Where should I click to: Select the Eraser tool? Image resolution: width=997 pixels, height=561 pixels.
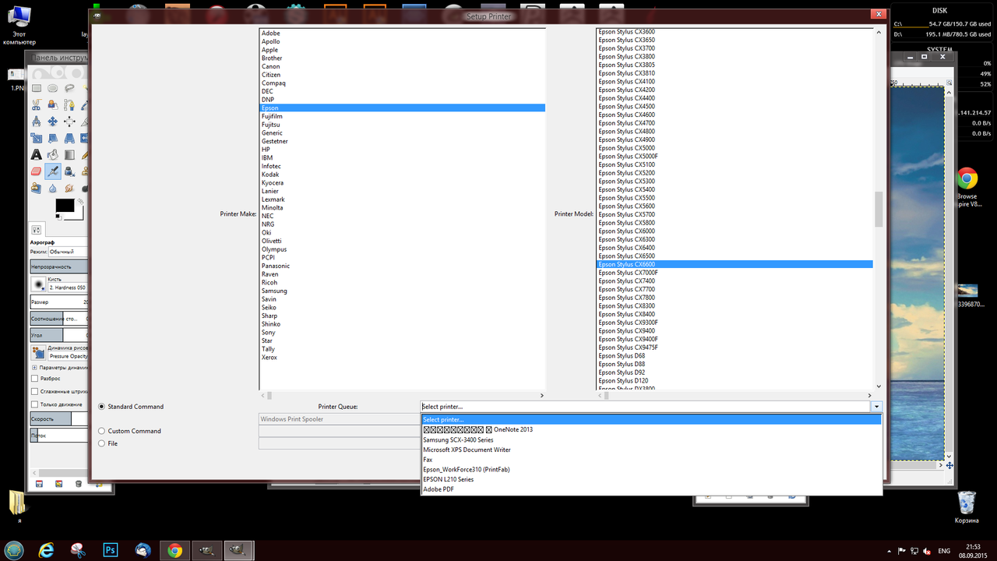tap(37, 171)
